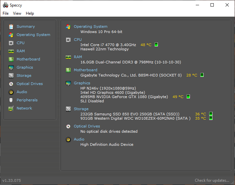Open Optical Drives sidebar entry
The width and height of the screenshot is (235, 185).
coord(30,84)
